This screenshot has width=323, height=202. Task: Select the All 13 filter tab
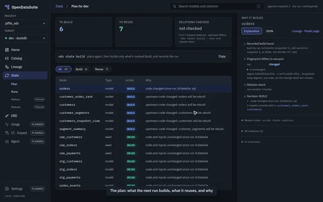coord(64,69)
